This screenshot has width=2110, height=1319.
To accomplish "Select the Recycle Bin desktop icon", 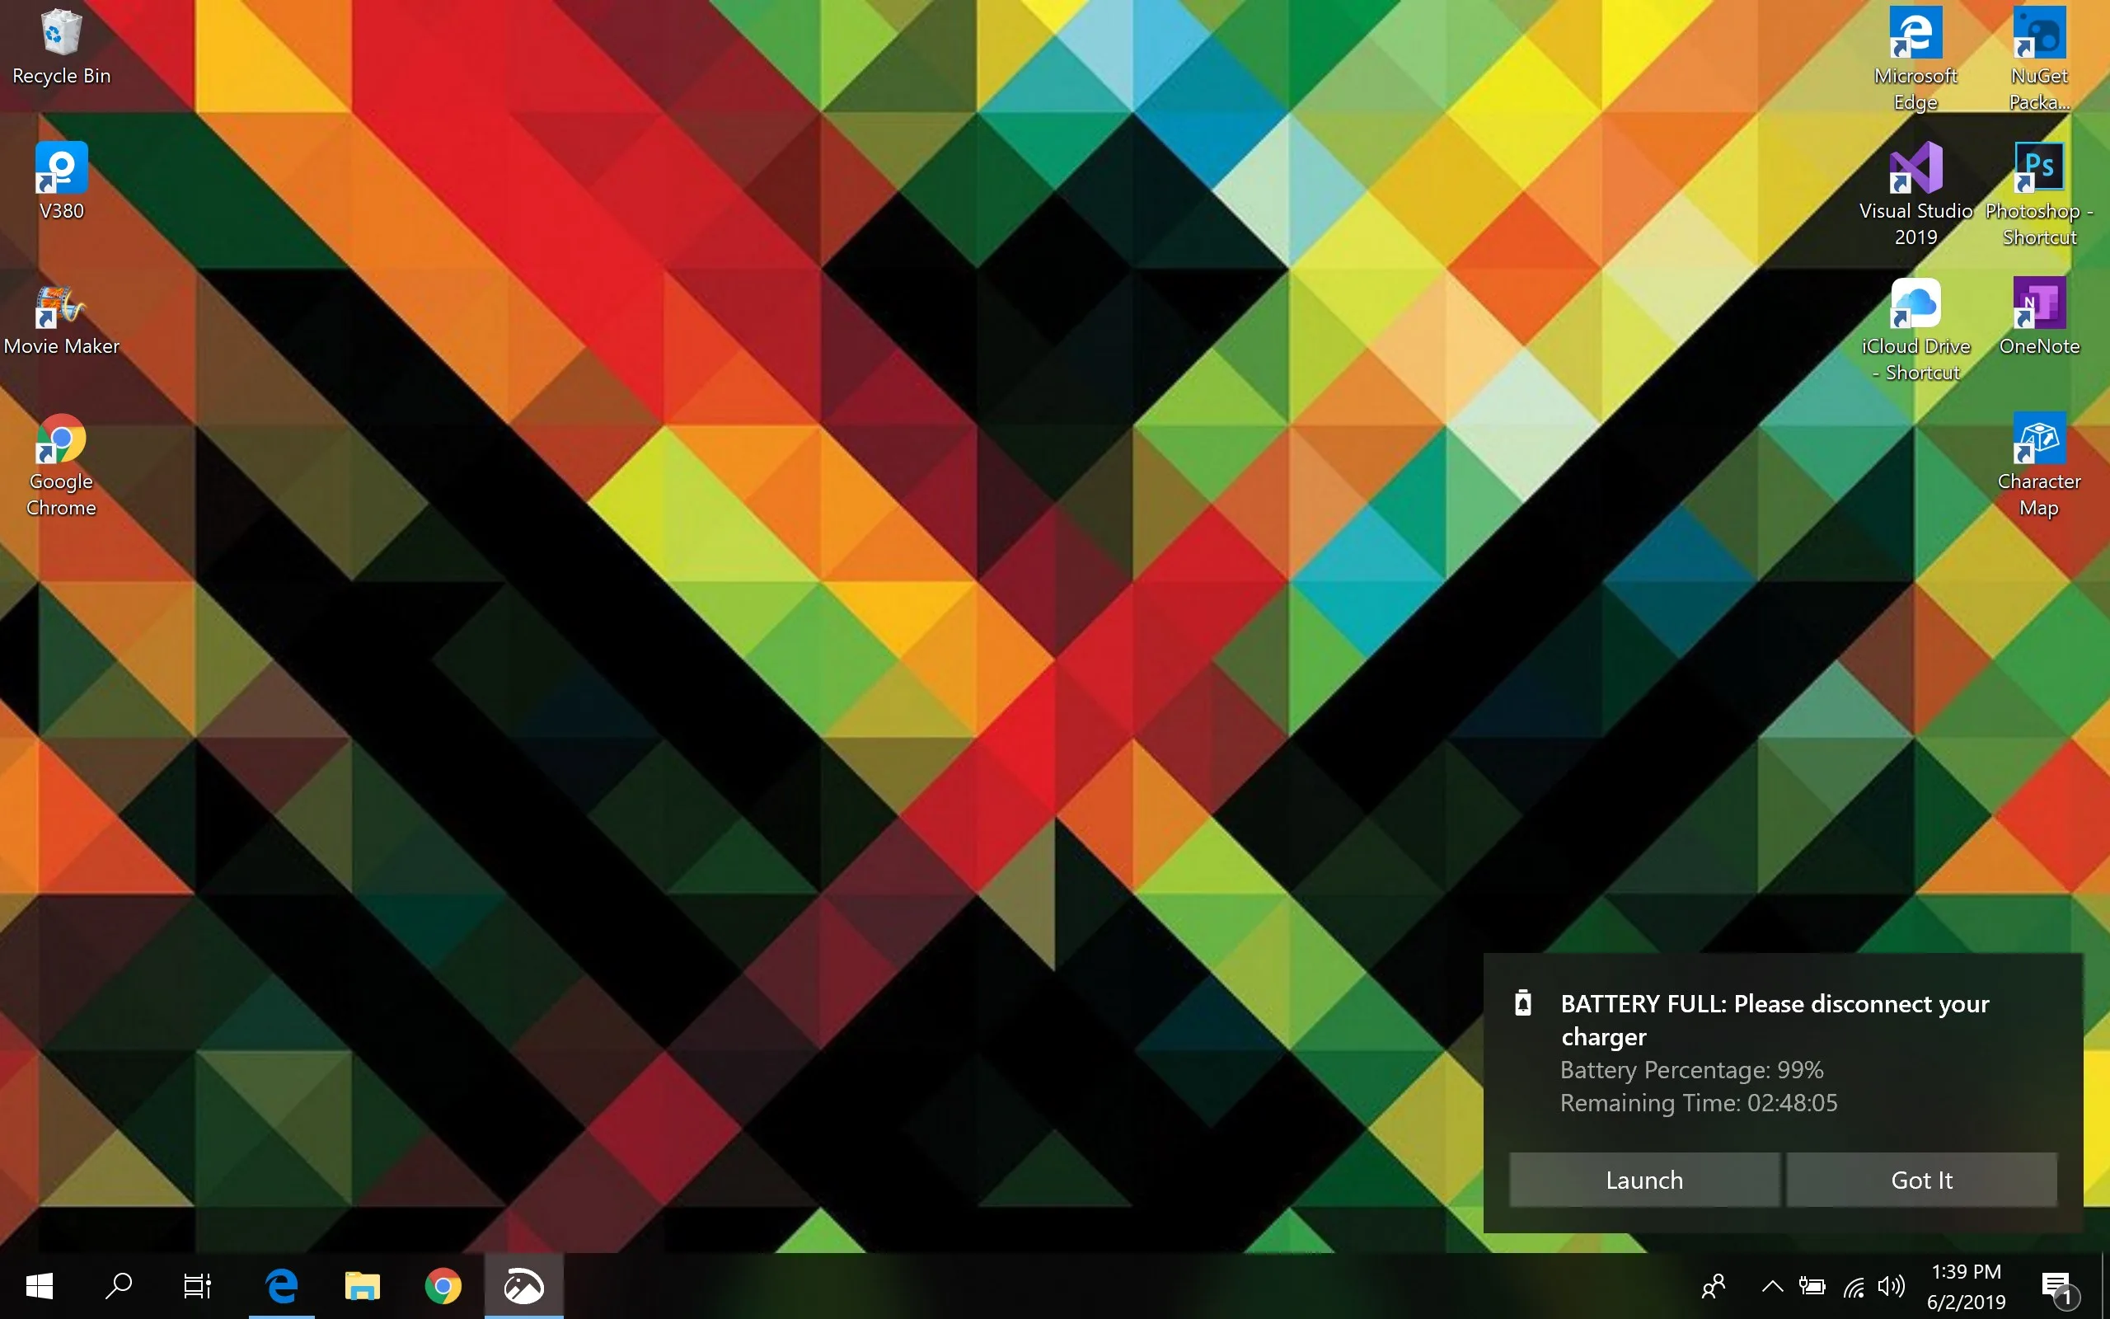I will tap(61, 46).
